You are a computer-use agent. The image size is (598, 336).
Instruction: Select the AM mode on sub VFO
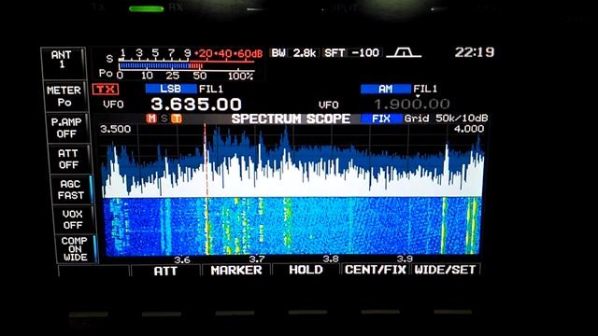[386, 90]
